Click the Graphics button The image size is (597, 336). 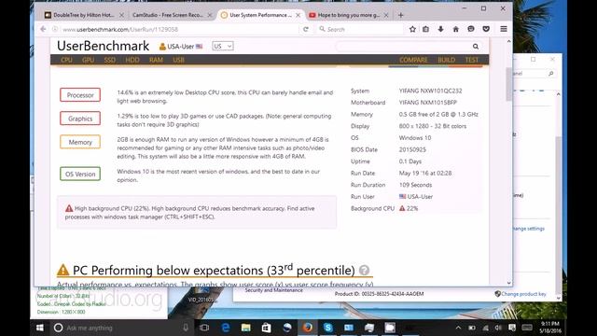80,119
